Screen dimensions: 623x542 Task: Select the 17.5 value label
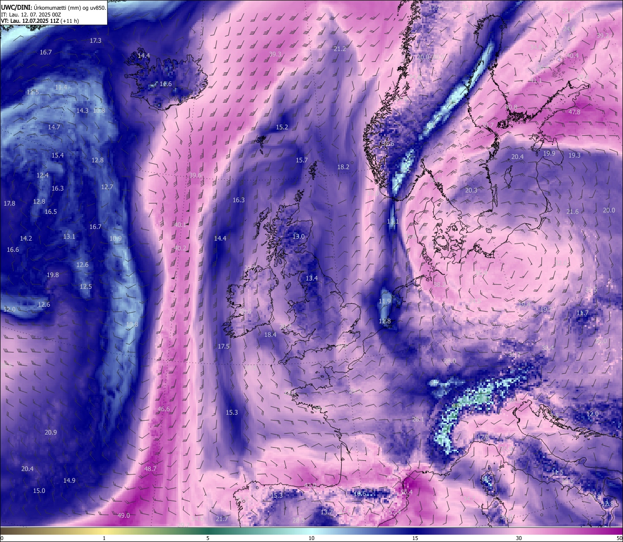223,347
